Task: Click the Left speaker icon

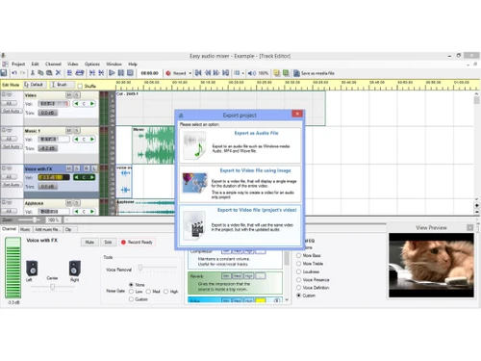Action: coord(32,269)
